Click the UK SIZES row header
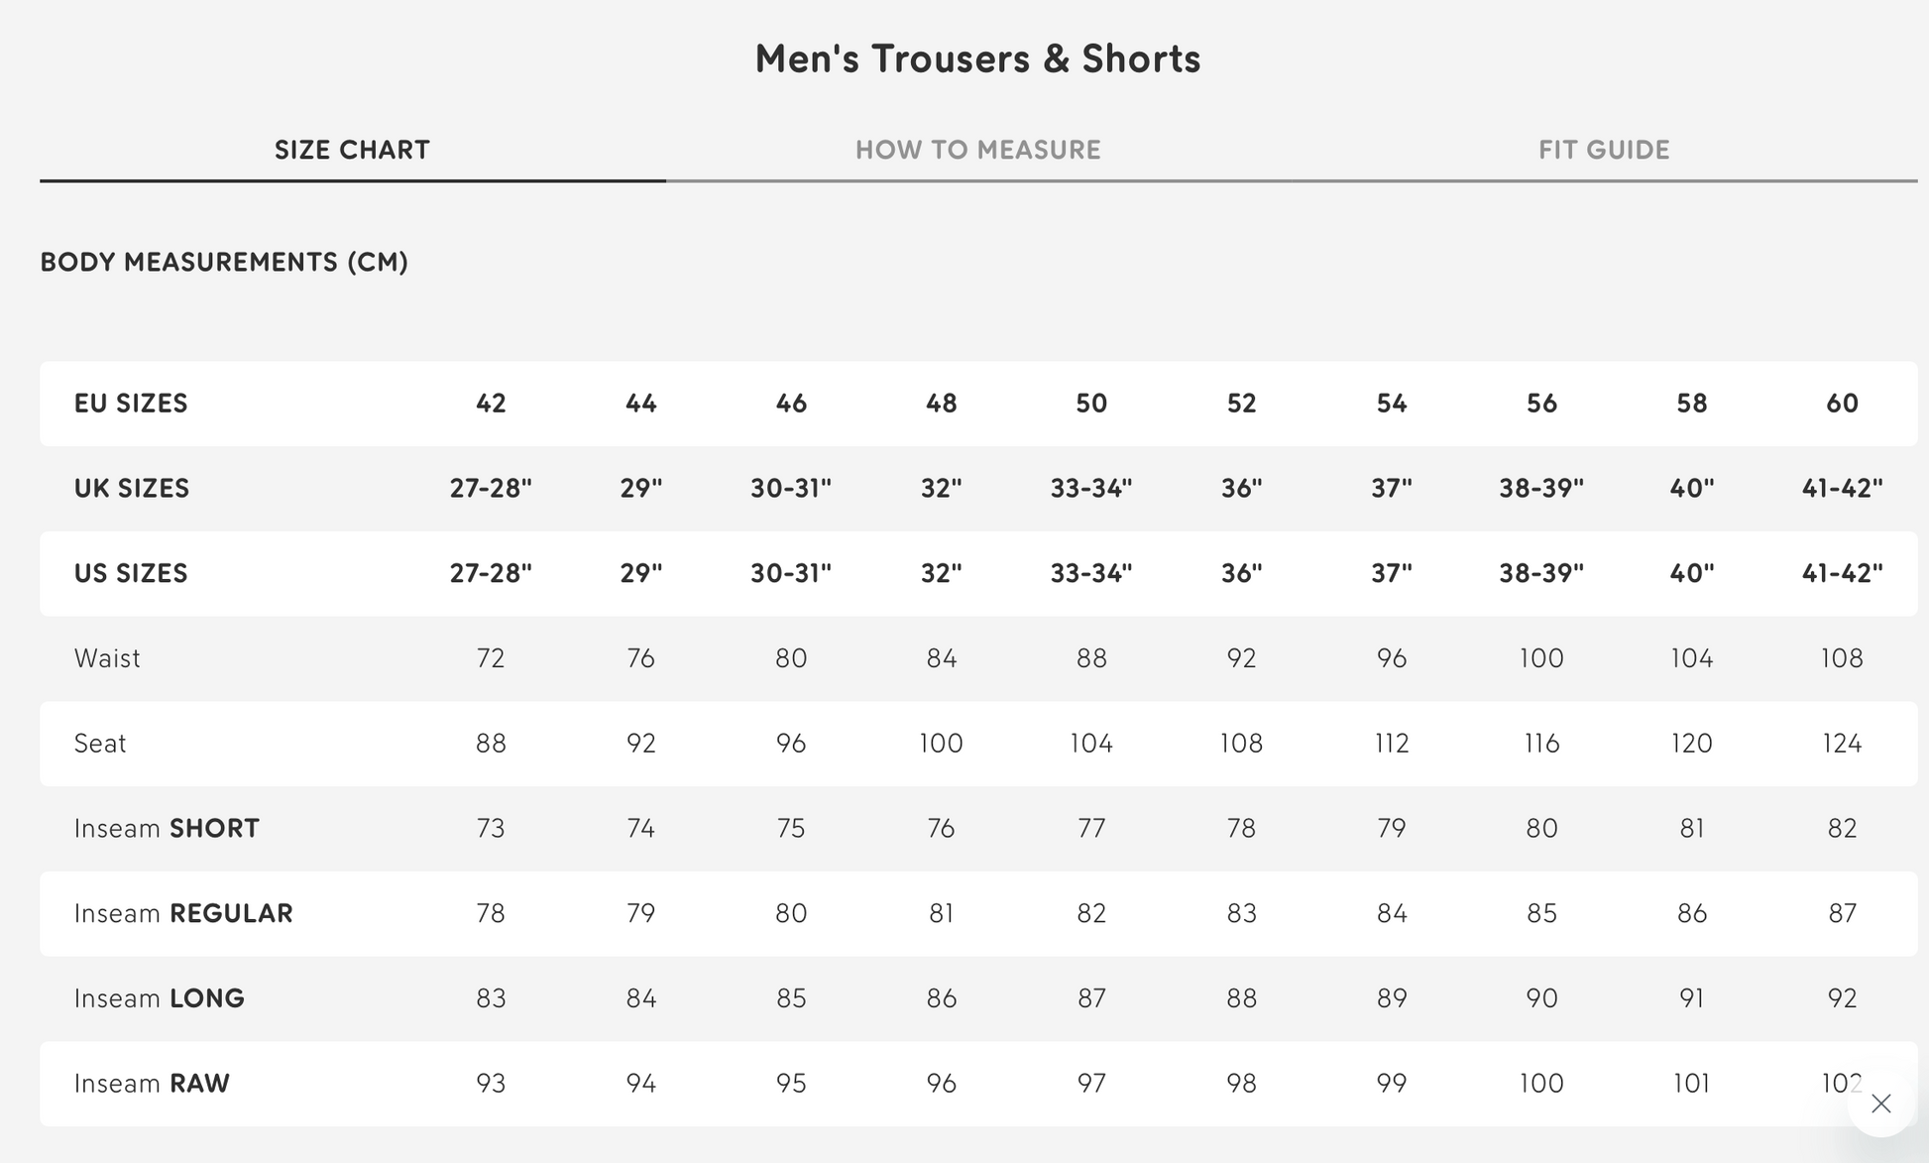Image resolution: width=1929 pixels, height=1163 pixels. (x=132, y=488)
